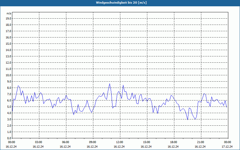Select the 6,0 y-axis tick label
240x150 pixels.
click(9, 100)
